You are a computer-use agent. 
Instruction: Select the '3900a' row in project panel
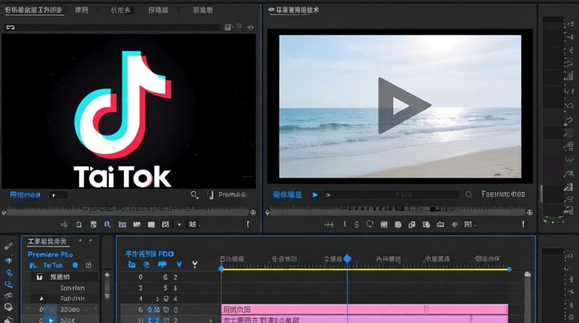click(x=70, y=310)
